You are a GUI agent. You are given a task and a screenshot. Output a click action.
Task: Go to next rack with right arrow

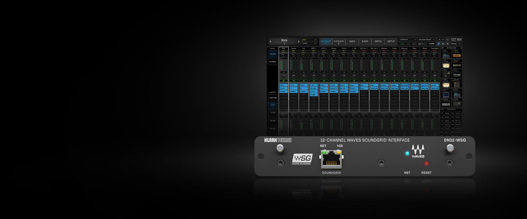coord(299,41)
